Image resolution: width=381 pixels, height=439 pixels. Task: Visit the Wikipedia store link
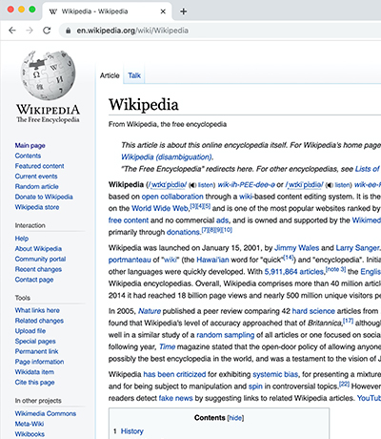pyautogui.click(x=37, y=207)
